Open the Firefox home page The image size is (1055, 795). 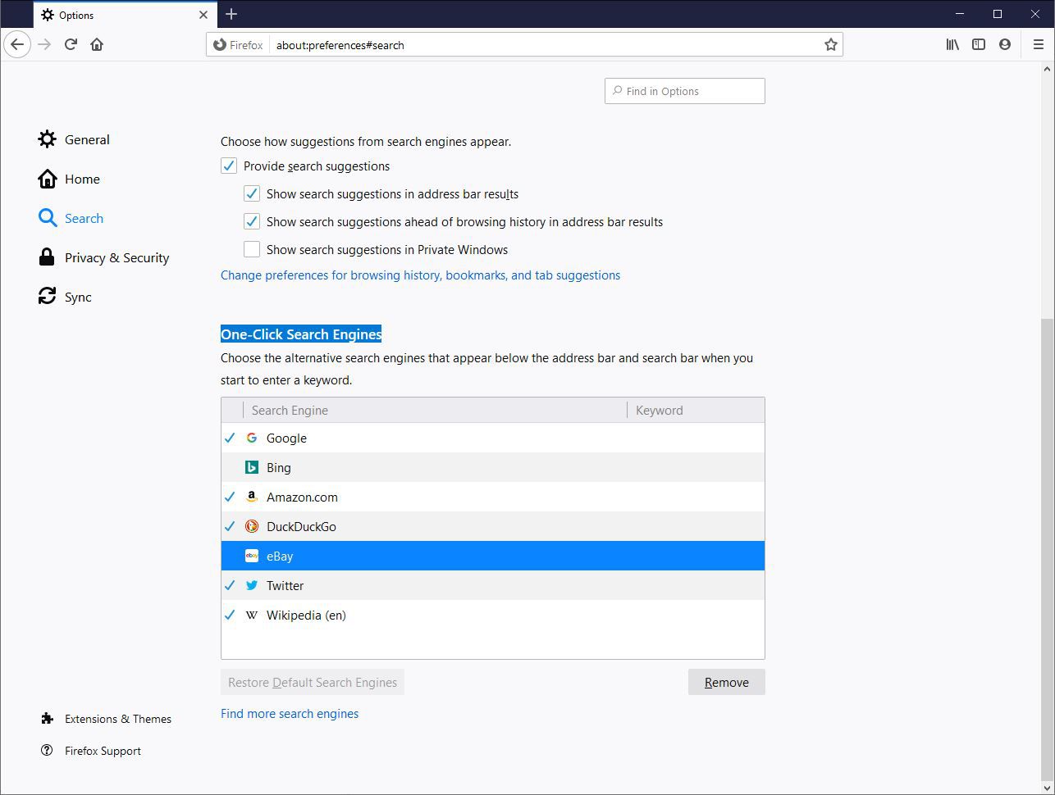(97, 44)
